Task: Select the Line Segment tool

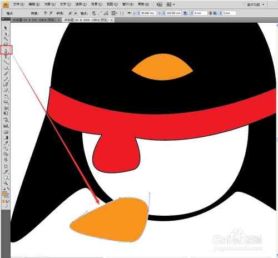Action: [x=6, y=62]
